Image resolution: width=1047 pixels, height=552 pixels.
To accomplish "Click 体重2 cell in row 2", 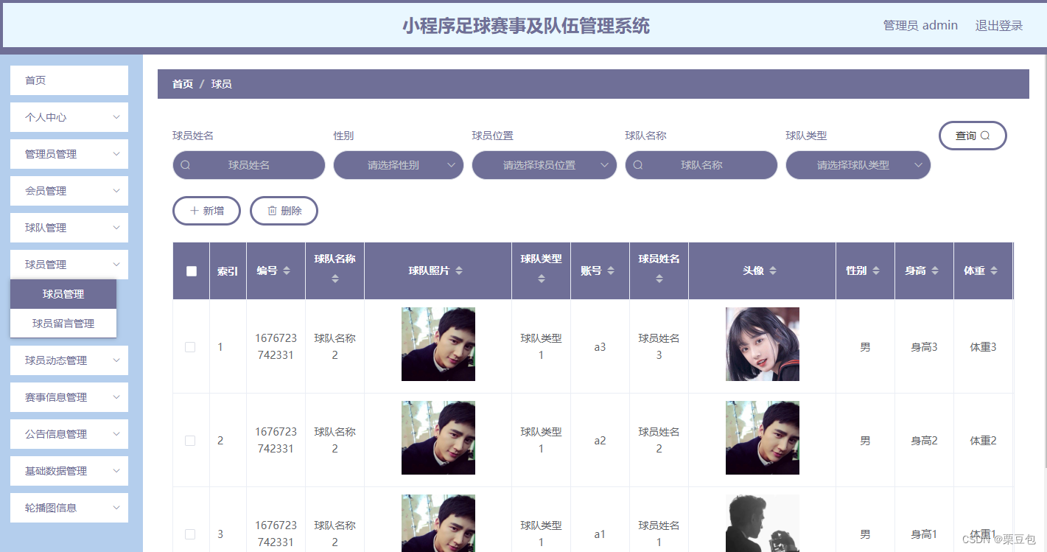I will click(983, 441).
